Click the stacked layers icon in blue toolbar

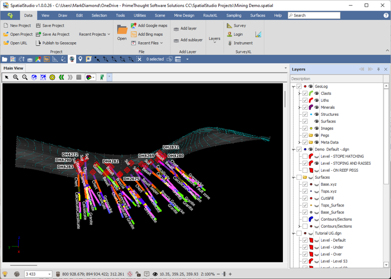(x=30, y=59)
